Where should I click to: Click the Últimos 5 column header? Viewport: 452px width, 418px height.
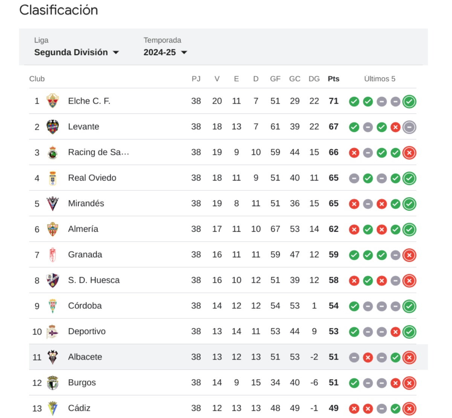380,79
